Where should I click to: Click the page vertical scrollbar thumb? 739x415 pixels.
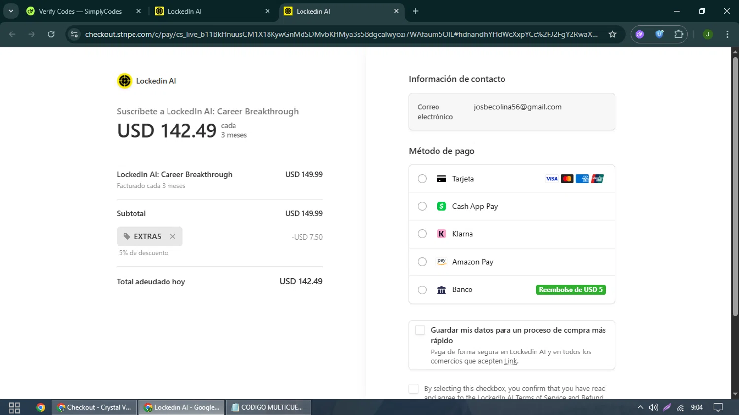coord(735,186)
